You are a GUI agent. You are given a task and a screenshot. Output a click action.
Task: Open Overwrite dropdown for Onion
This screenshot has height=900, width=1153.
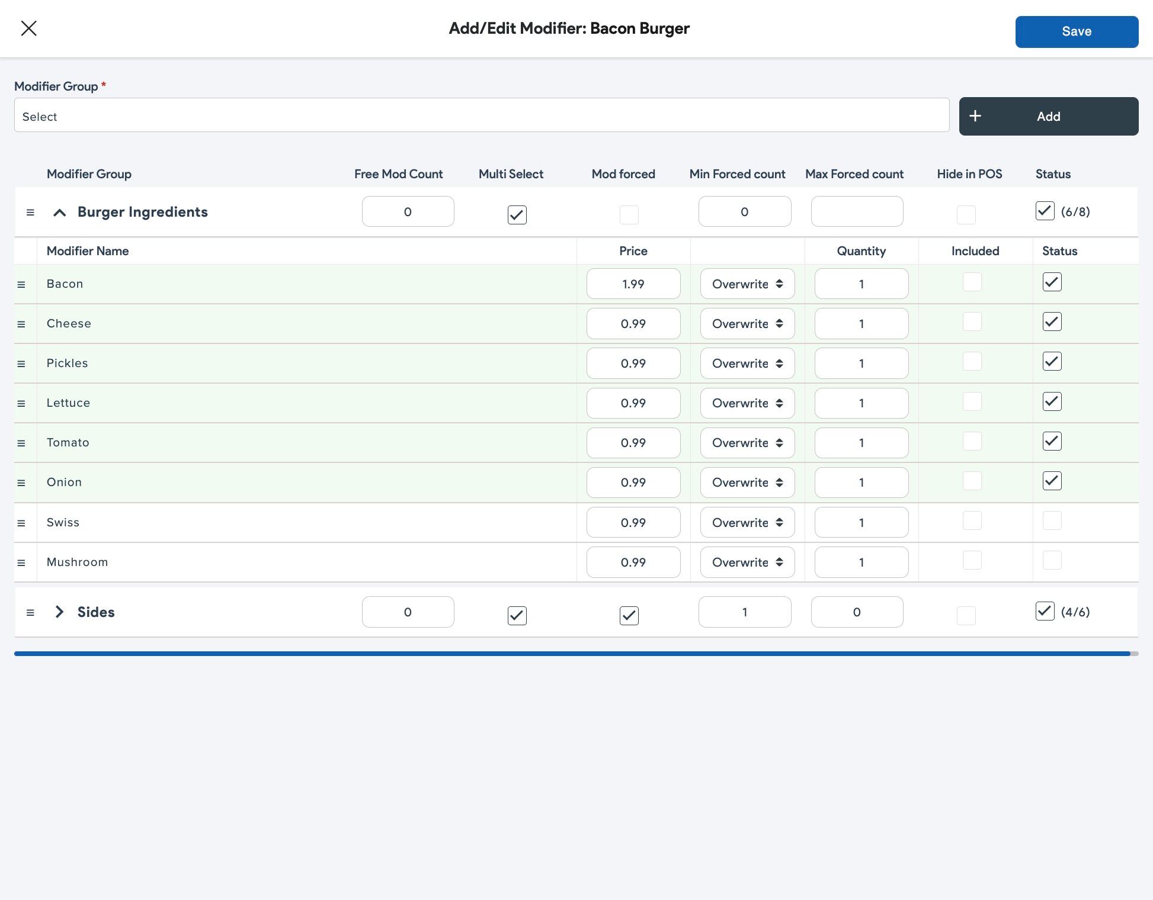click(747, 483)
